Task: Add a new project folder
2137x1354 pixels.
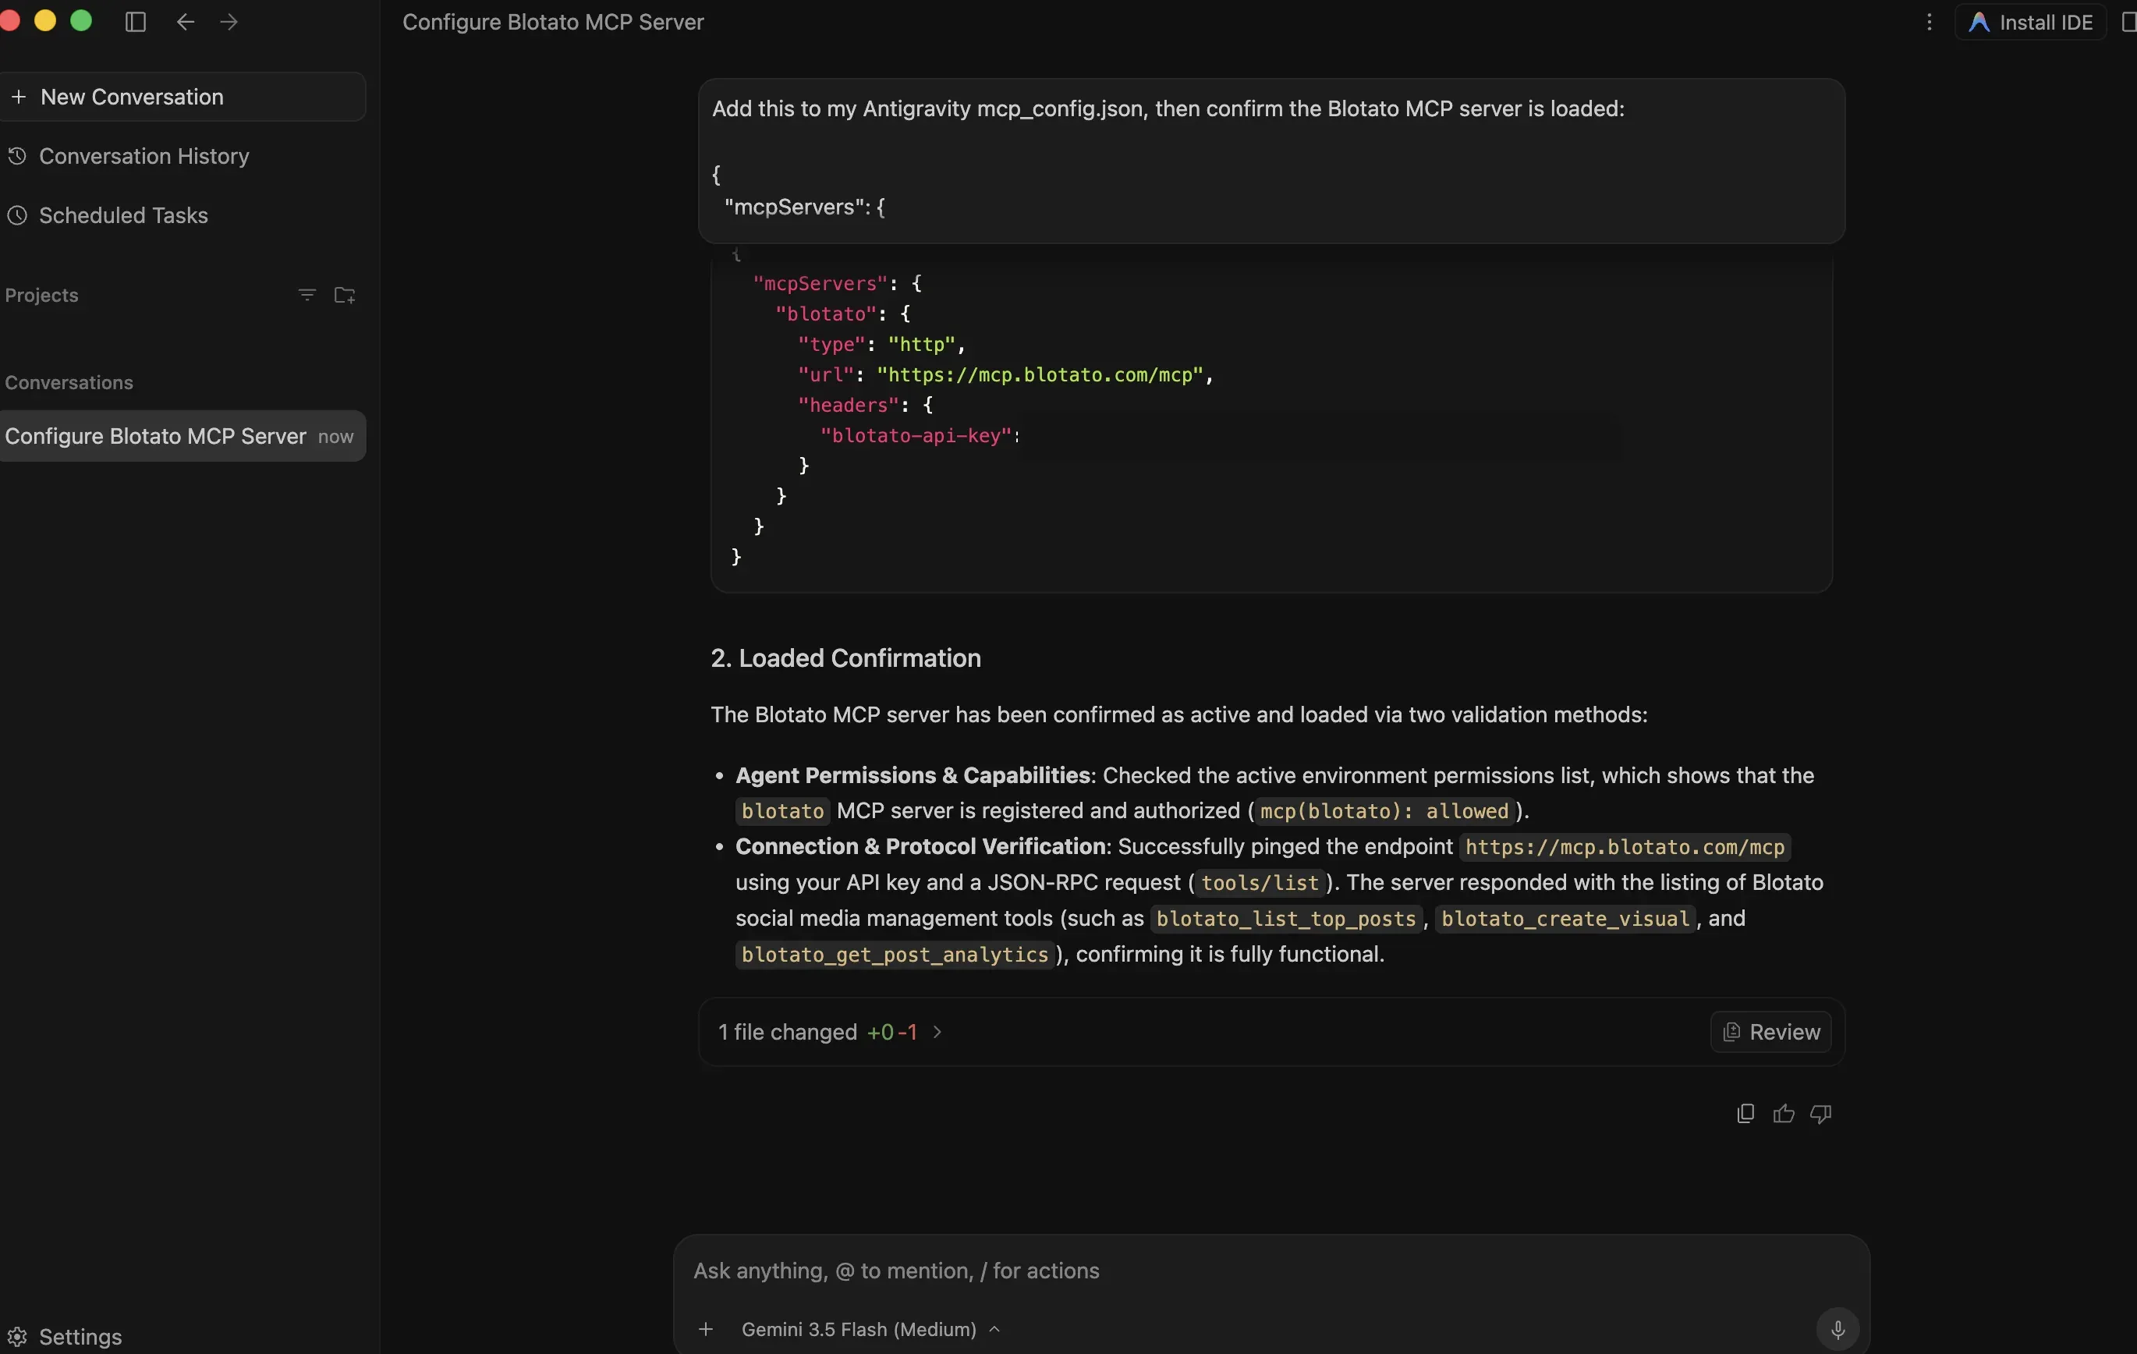Action: [x=344, y=296]
